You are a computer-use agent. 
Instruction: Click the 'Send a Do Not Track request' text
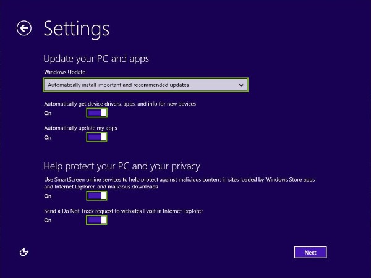coord(123,211)
